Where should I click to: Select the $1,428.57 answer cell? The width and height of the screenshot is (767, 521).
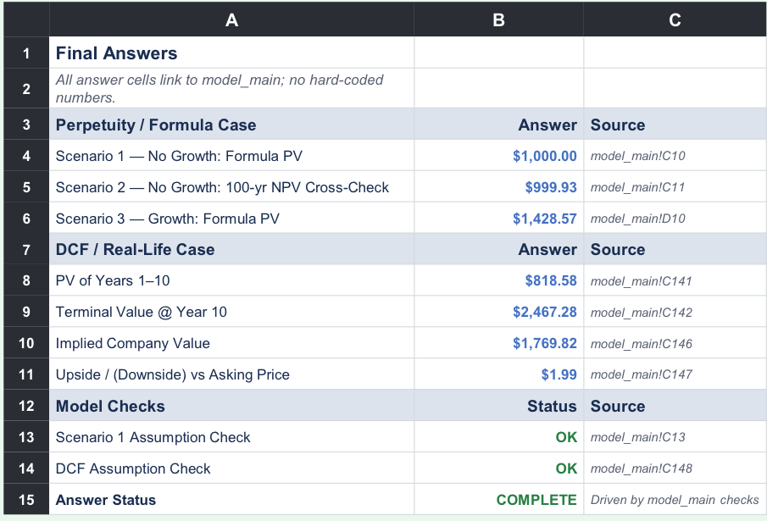pyautogui.click(x=498, y=219)
